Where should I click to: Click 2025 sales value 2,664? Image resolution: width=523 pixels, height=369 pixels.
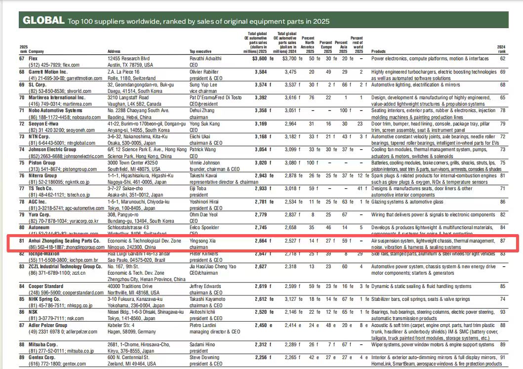click(261, 241)
